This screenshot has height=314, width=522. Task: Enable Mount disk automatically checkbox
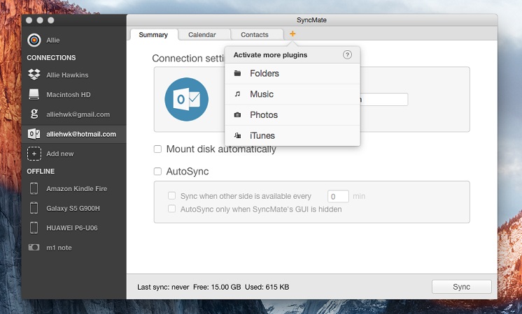[x=157, y=149]
